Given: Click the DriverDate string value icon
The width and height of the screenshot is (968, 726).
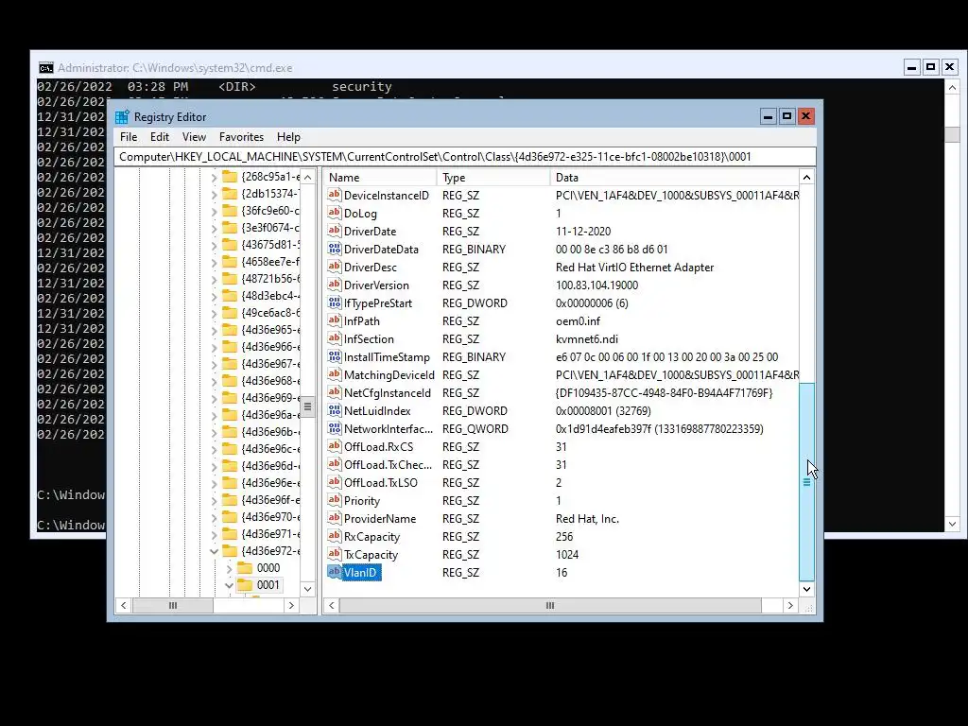Looking at the screenshot, I should (x=334, y=231).
